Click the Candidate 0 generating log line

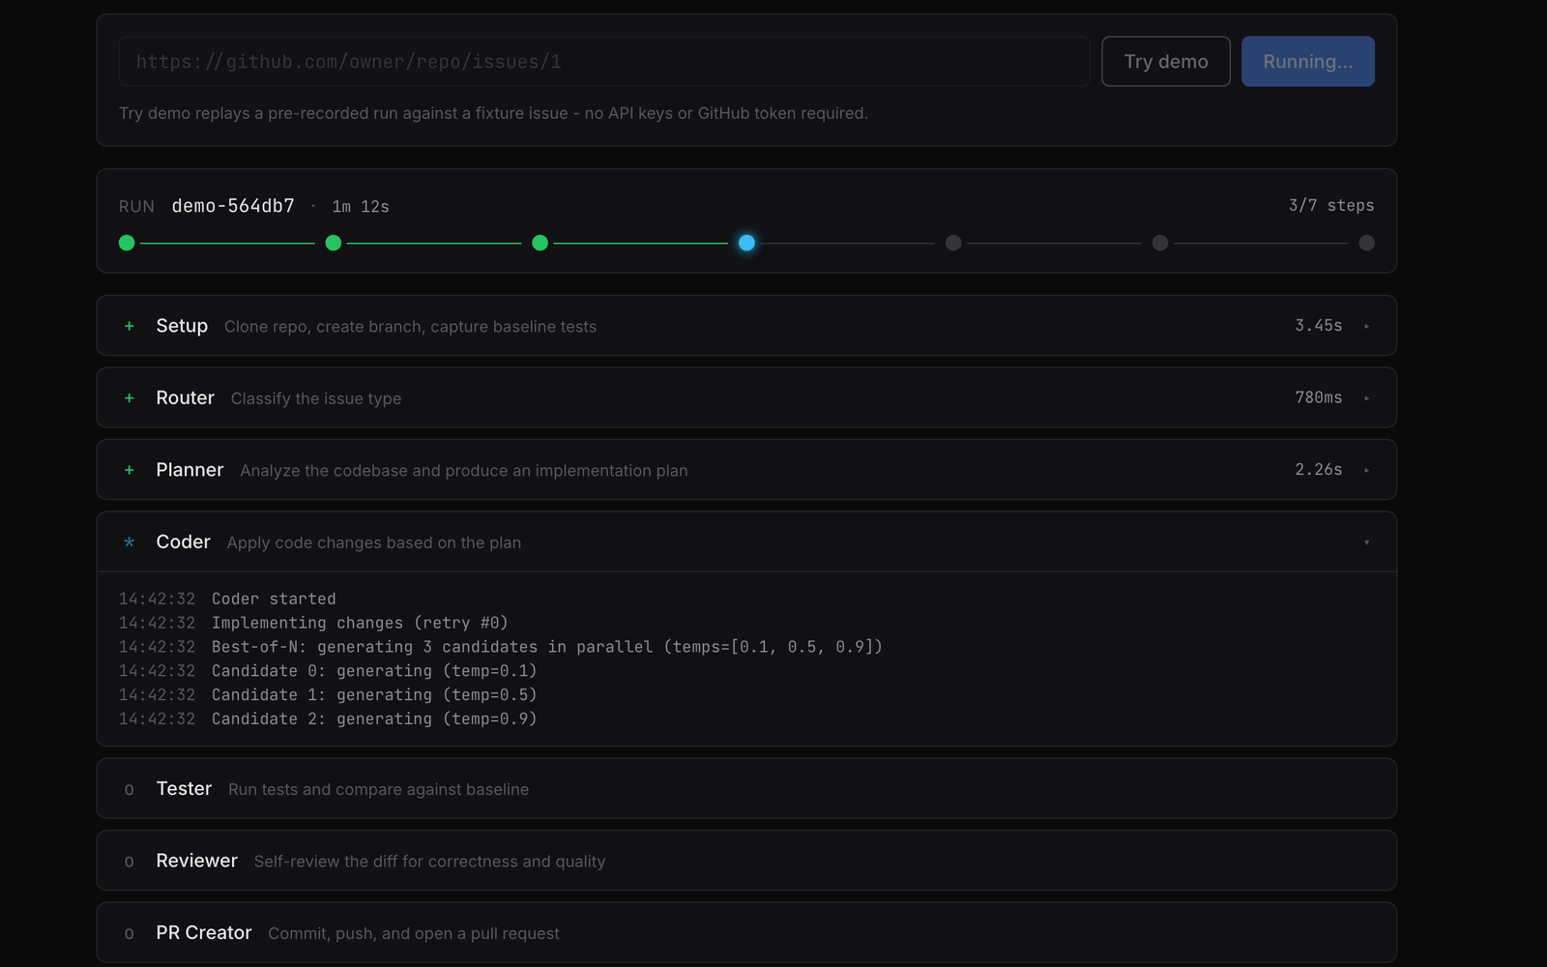374,671
